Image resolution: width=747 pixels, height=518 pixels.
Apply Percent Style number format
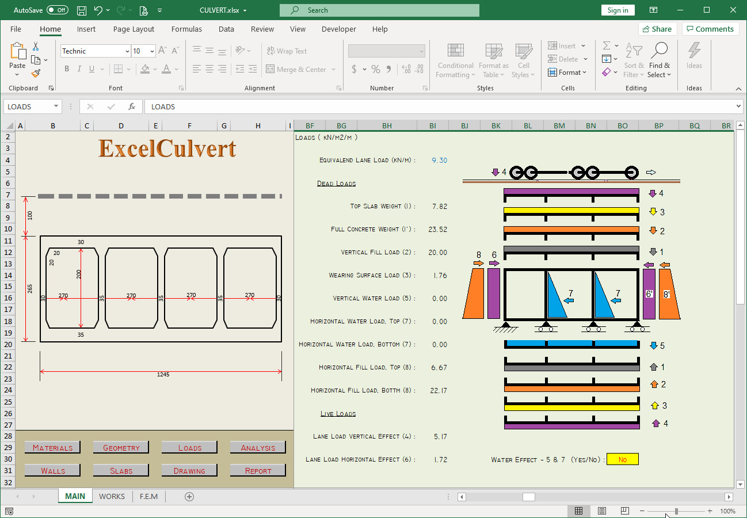tap(375, 69)
